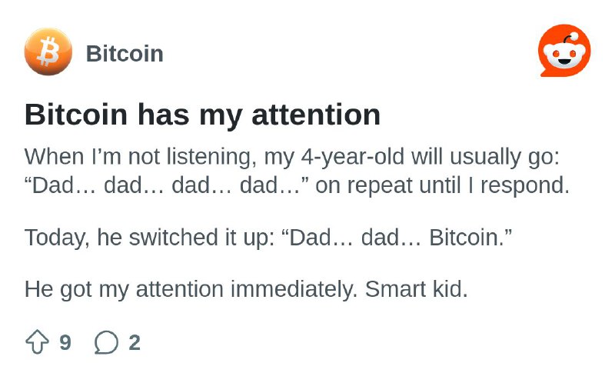Open the Reddit Snoo logo

564,51
